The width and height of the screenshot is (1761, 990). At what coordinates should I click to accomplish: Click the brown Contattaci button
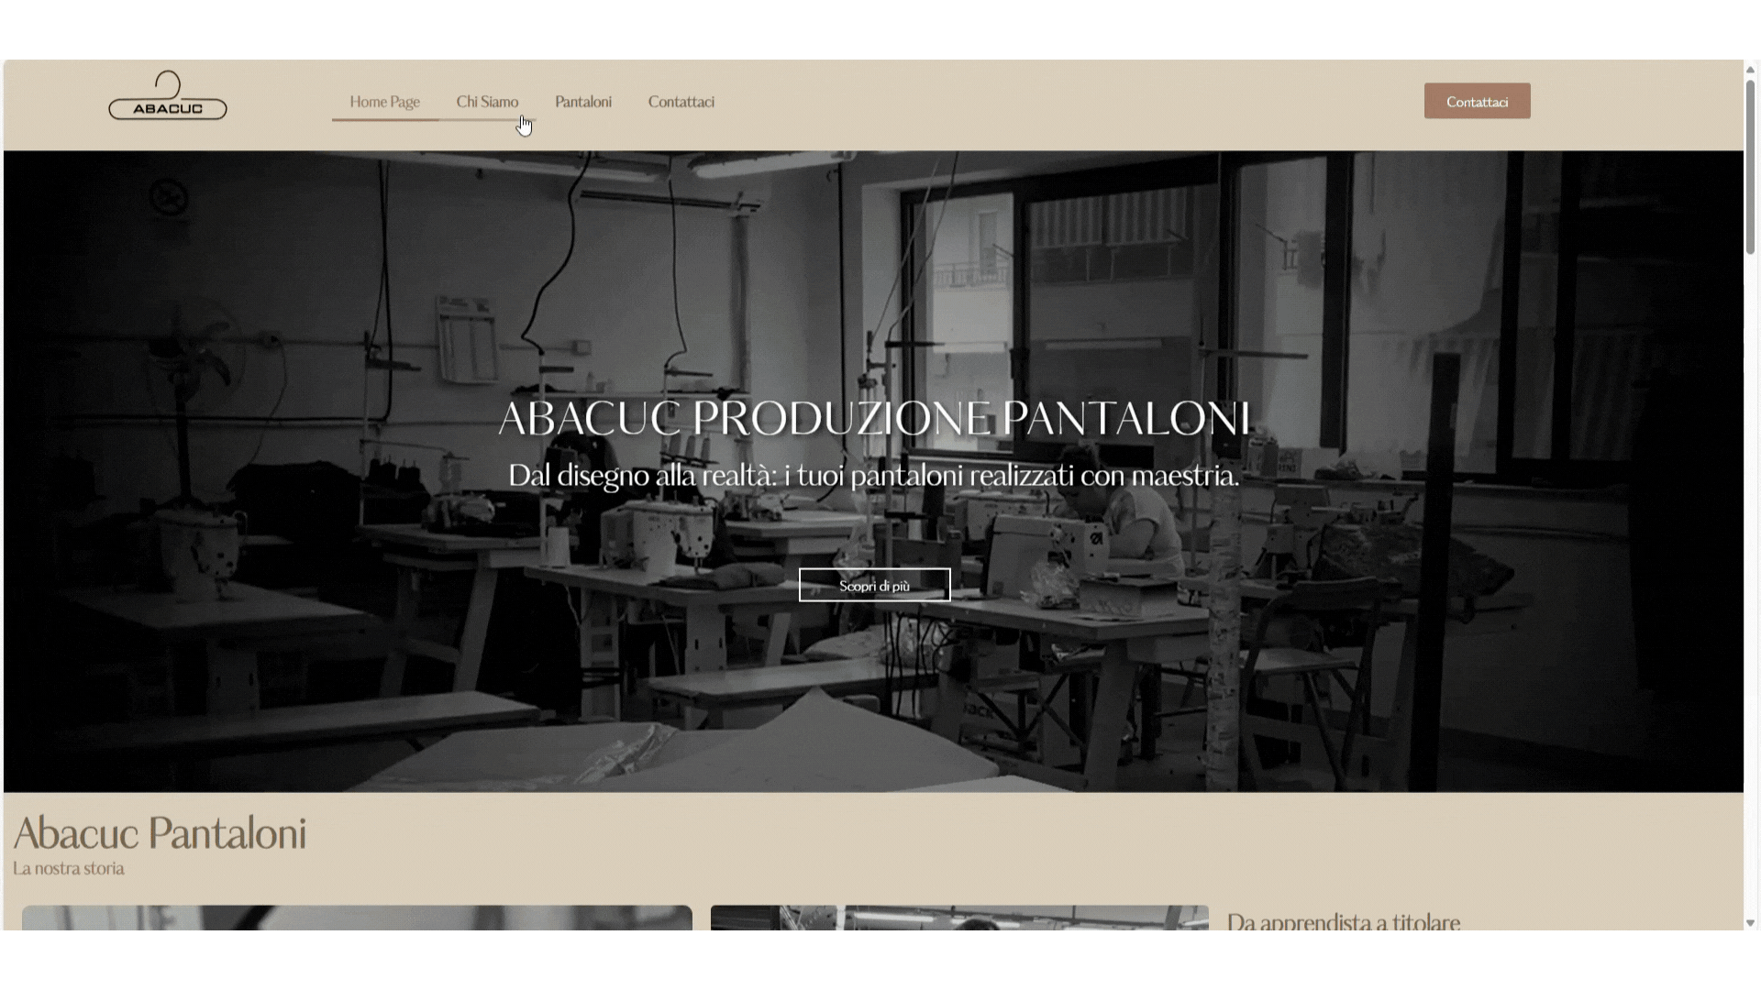click(1477, 101)
